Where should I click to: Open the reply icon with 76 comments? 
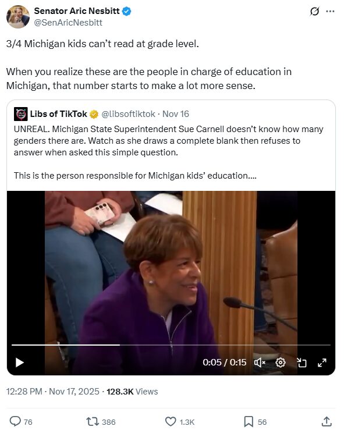click(x=15, y=421)
